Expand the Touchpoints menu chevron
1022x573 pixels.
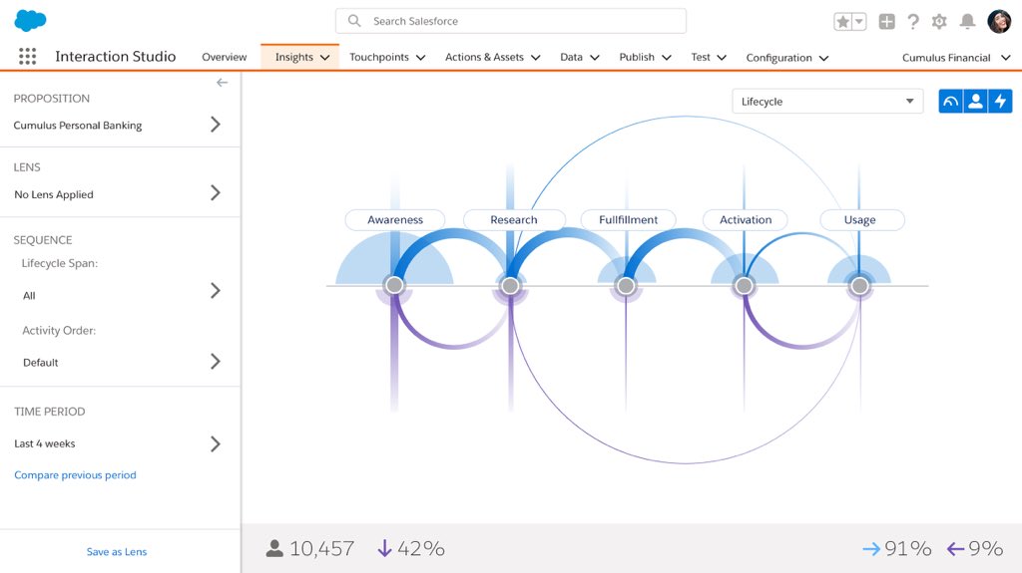pos(421,58)
